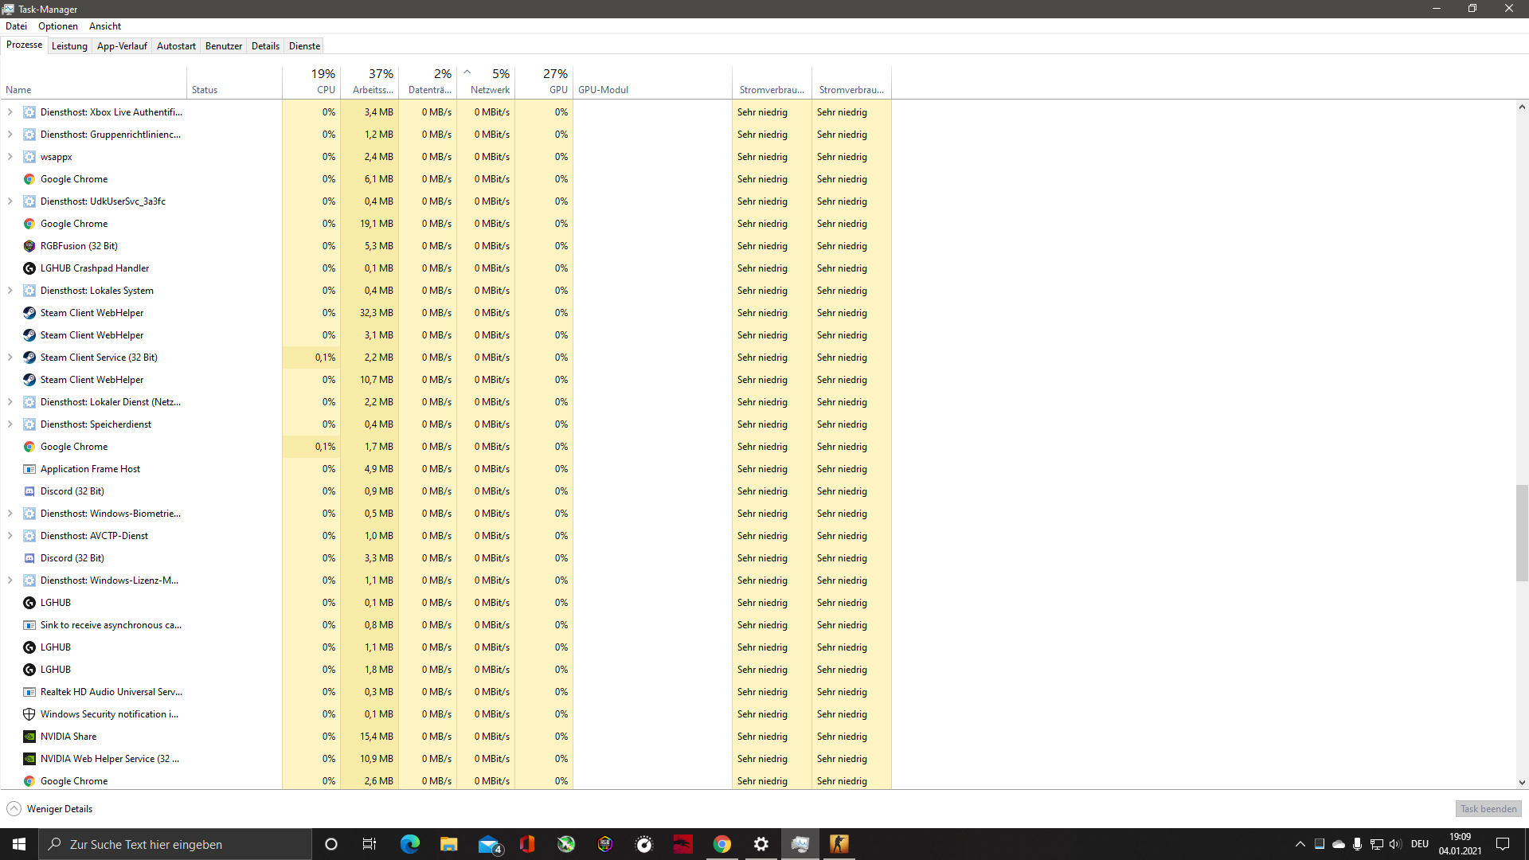
Task: Select the Discord (32 Bit) process icon
Action: (x=29, y=491)
